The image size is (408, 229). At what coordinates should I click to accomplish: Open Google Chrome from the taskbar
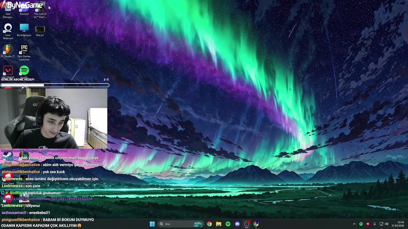click(209, 224)
